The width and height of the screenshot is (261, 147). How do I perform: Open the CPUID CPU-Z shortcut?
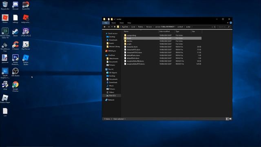26,32
